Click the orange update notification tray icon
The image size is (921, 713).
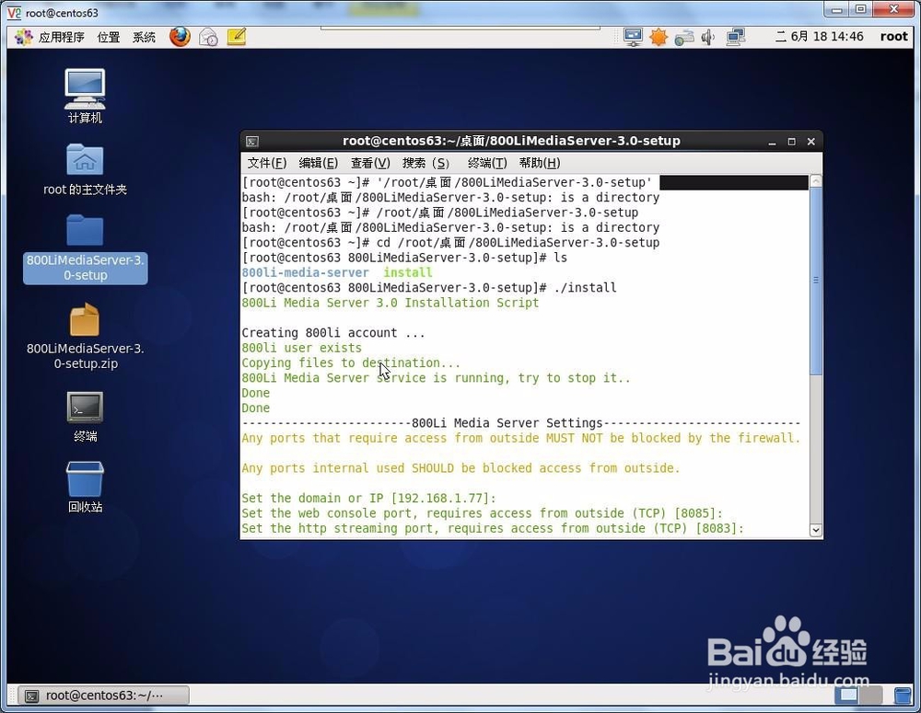(659, 37)
